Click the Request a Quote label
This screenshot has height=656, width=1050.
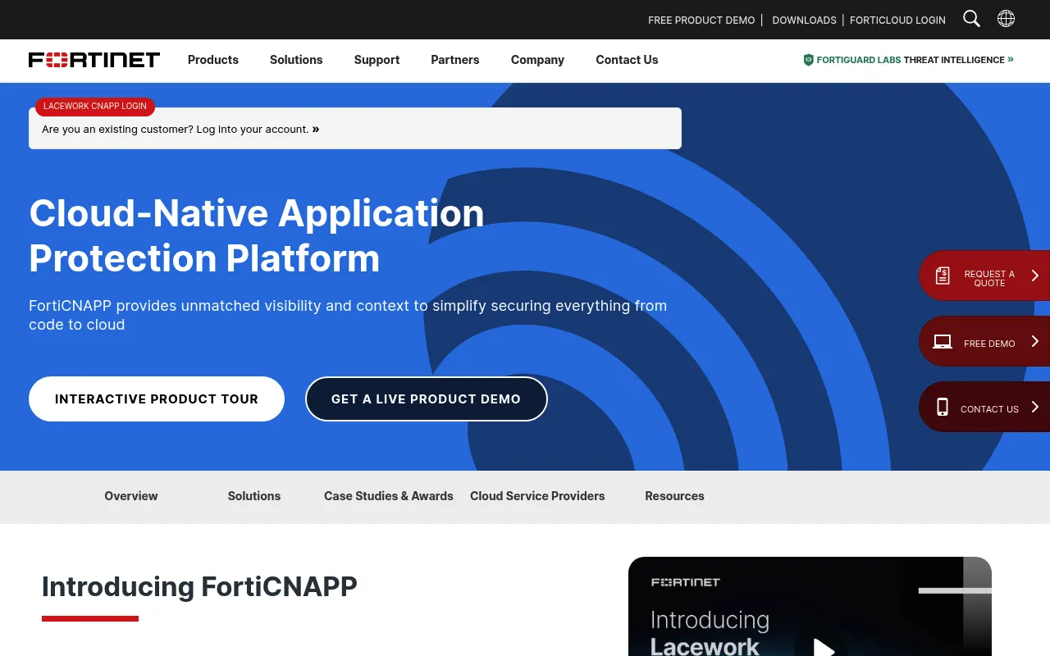pos(989,278)
